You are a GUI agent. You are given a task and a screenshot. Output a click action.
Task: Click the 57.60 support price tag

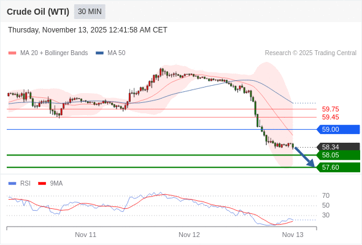pyautogui.click(x=338, y=167)
